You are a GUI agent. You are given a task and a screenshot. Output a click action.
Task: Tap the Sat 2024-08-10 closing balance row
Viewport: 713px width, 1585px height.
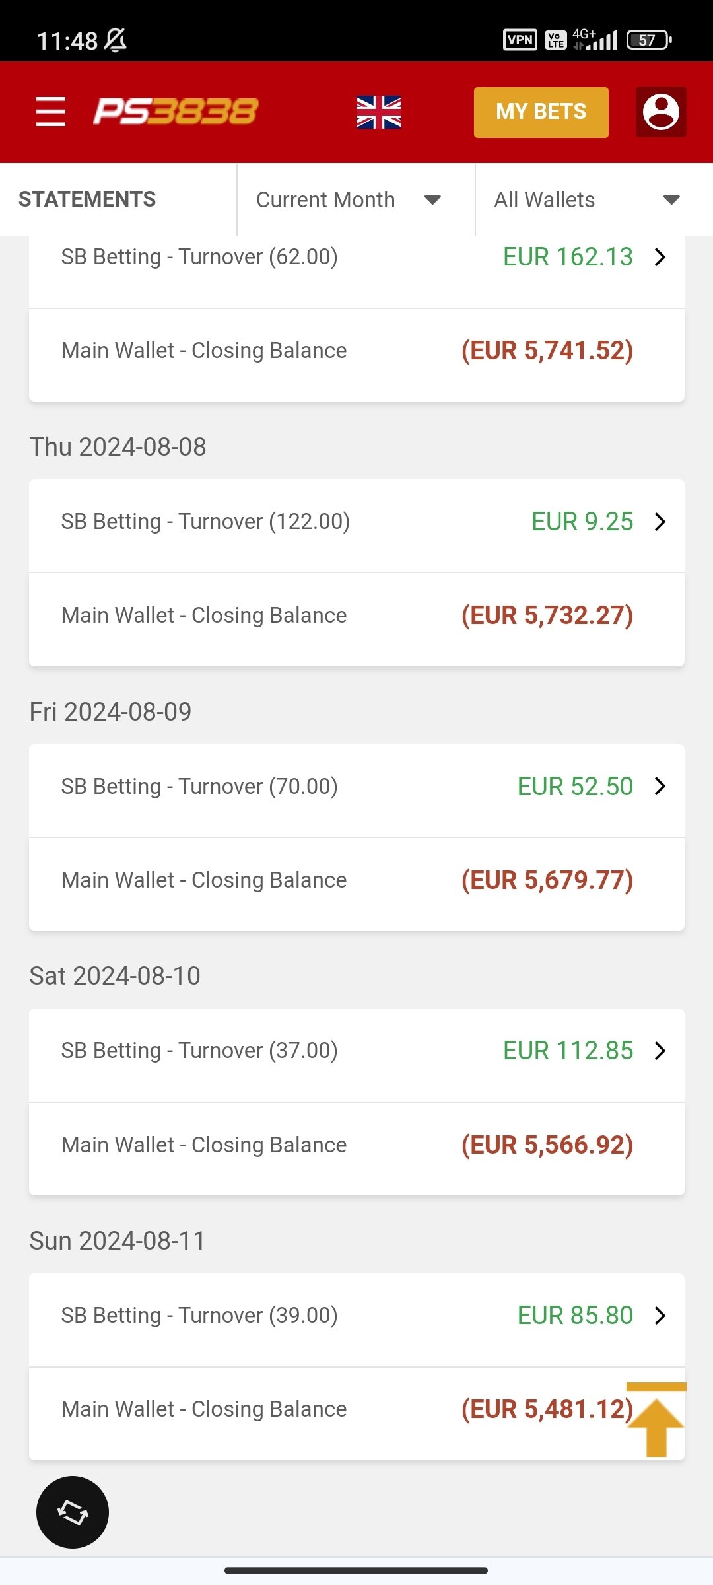[356, 1145]
